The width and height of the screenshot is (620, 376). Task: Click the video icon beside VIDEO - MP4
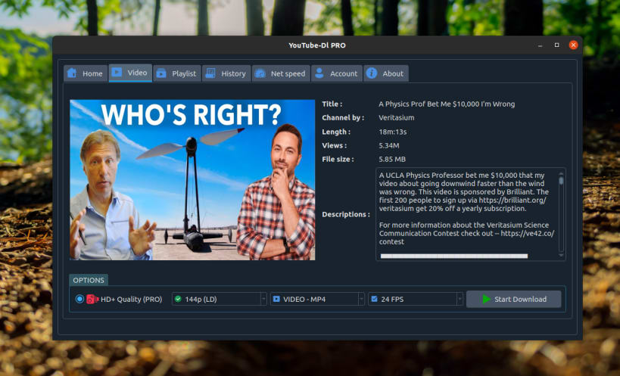tap(276, 299)
